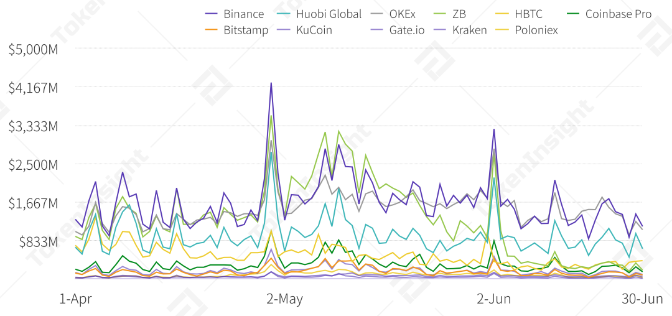Click the 1-Apr date label
Screen dimensions: 672x316
point(75,299)
